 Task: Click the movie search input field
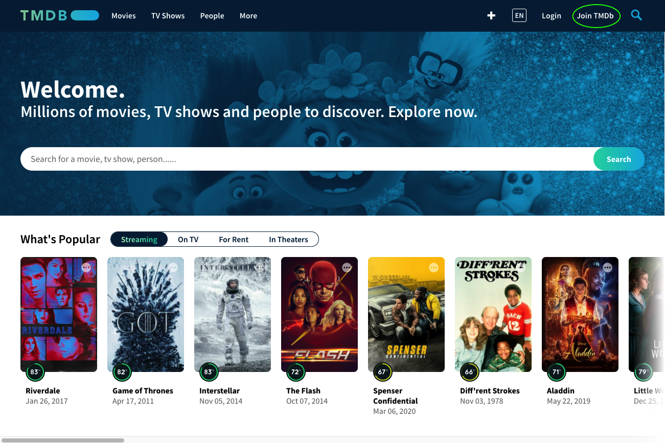click(x=307, y=159)
